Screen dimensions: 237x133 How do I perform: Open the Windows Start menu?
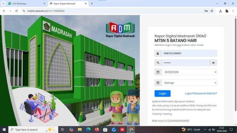point(4,130)
